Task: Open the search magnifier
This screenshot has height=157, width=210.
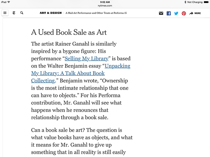Action: (x=22, y=13)
